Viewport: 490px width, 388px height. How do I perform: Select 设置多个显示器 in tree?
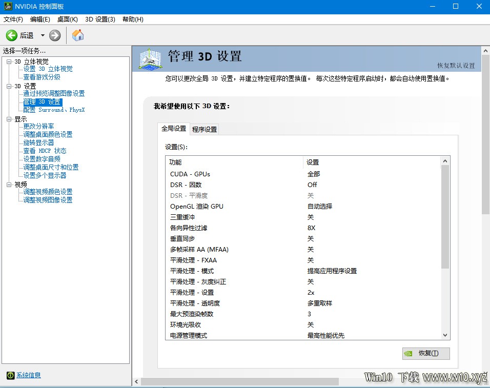[x=45, y=176]
